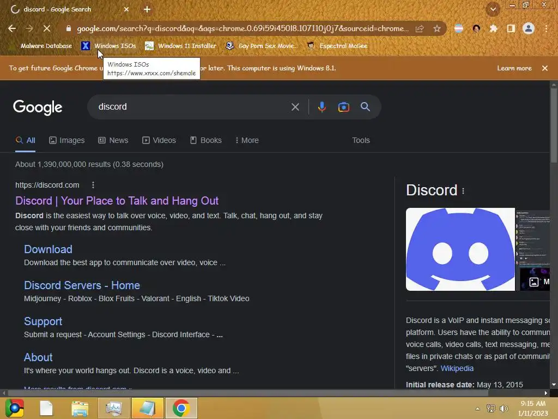Open the tab search dropdown arrow
The width and height of the screenshot is (558, 419).
493,9
